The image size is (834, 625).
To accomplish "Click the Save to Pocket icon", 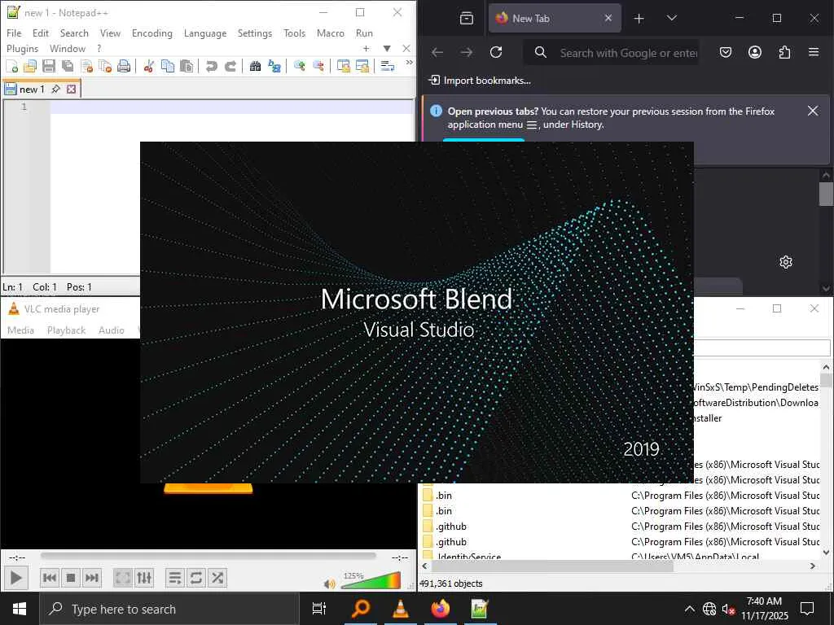I will click(x=726, y=52).
